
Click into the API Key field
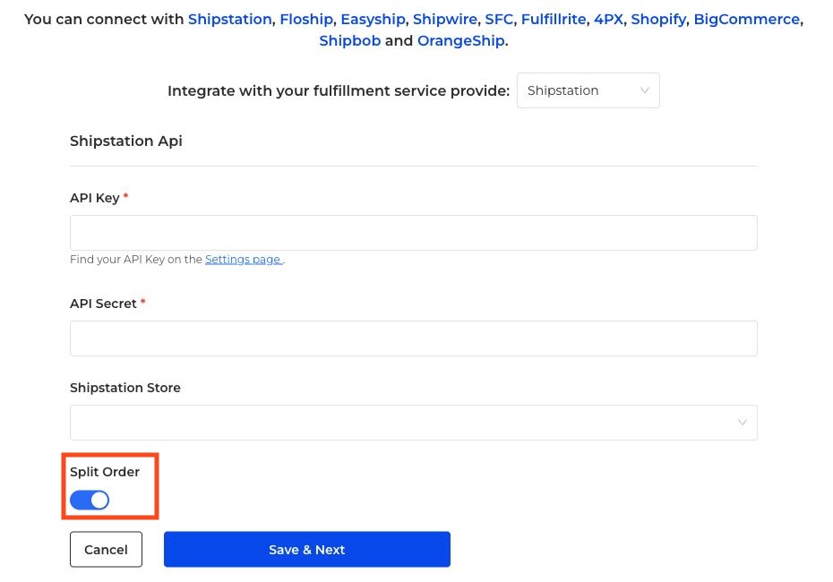[x=413, y=233]
